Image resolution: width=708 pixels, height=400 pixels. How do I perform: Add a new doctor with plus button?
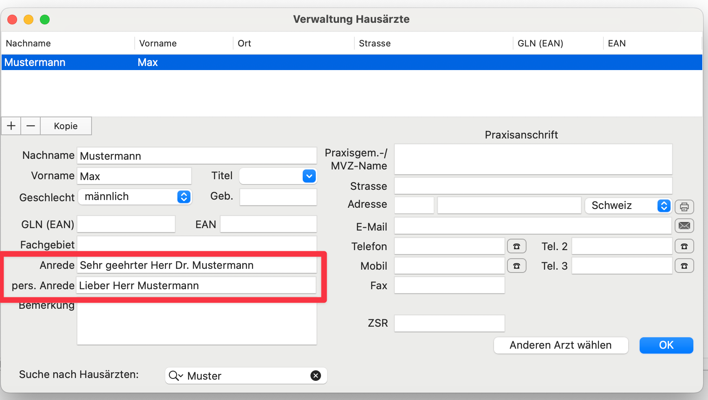coord(11,126)
